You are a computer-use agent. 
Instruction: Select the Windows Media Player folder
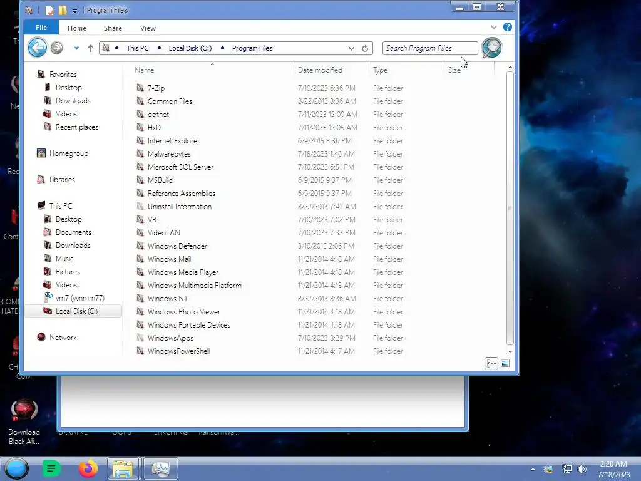coord(183,272)
